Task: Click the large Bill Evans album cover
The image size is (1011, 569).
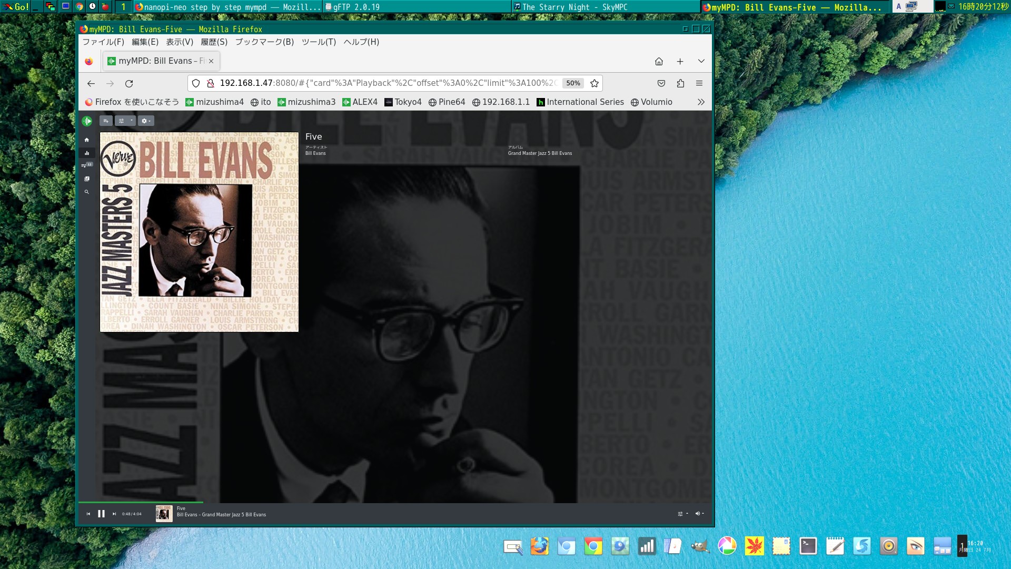Action: coord(199,232)
